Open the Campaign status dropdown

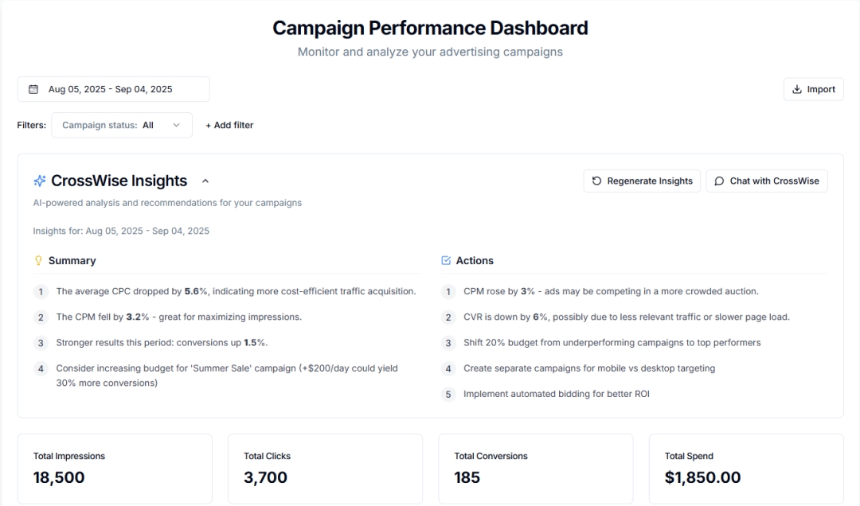click(x=122, y=125)
